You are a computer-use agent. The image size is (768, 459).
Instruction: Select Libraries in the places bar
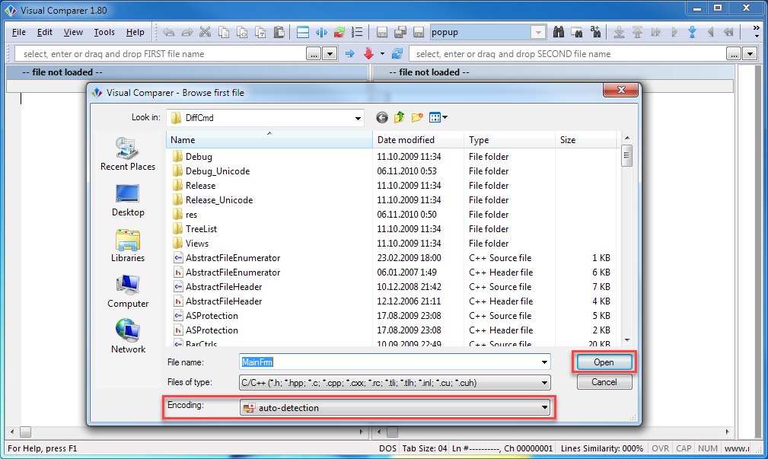(x=127, y=246)
